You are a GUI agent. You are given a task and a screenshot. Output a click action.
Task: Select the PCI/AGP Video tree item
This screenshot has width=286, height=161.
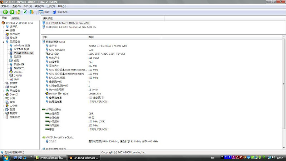coord(21,49)
